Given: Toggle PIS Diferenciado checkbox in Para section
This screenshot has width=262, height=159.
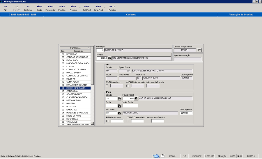Looking at the screenshot, I should [107, 121].
